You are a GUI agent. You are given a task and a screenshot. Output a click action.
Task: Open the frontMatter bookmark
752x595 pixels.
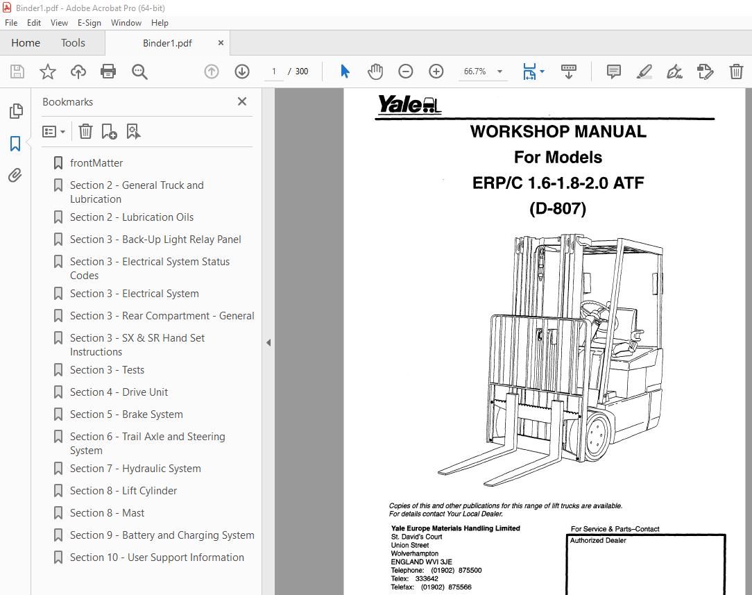[x=96, y=163]
